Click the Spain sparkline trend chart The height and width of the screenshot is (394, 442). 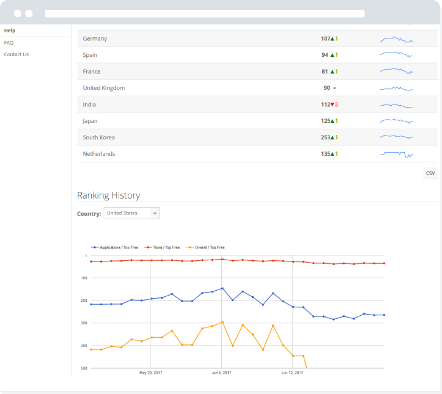(x=396, y=55)
